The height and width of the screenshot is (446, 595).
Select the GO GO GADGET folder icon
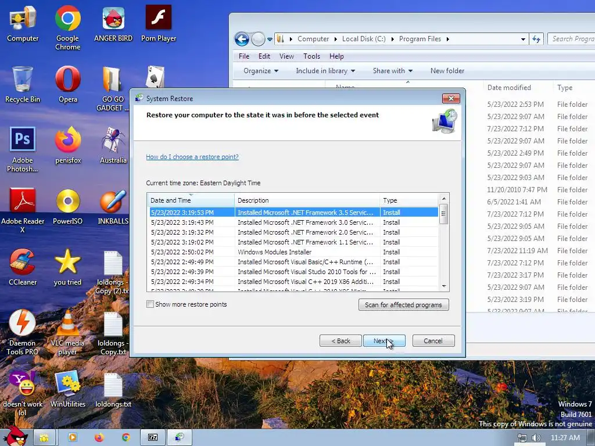(113, 89)
